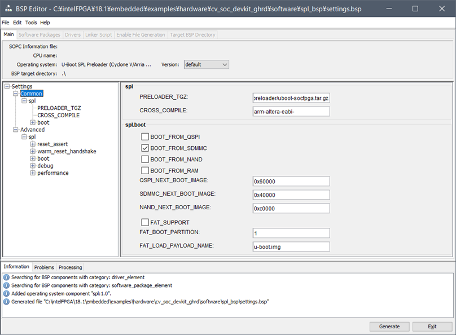Open the Tools menu
The height and width of the screenshot is (335, 456).
30,23
